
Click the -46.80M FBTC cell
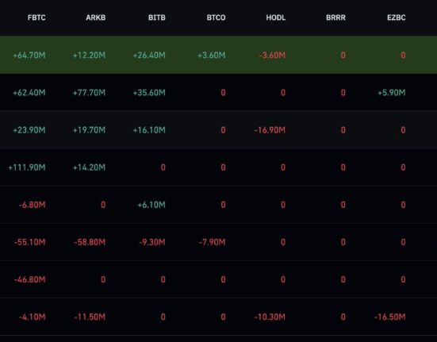(x=30, y=279)
